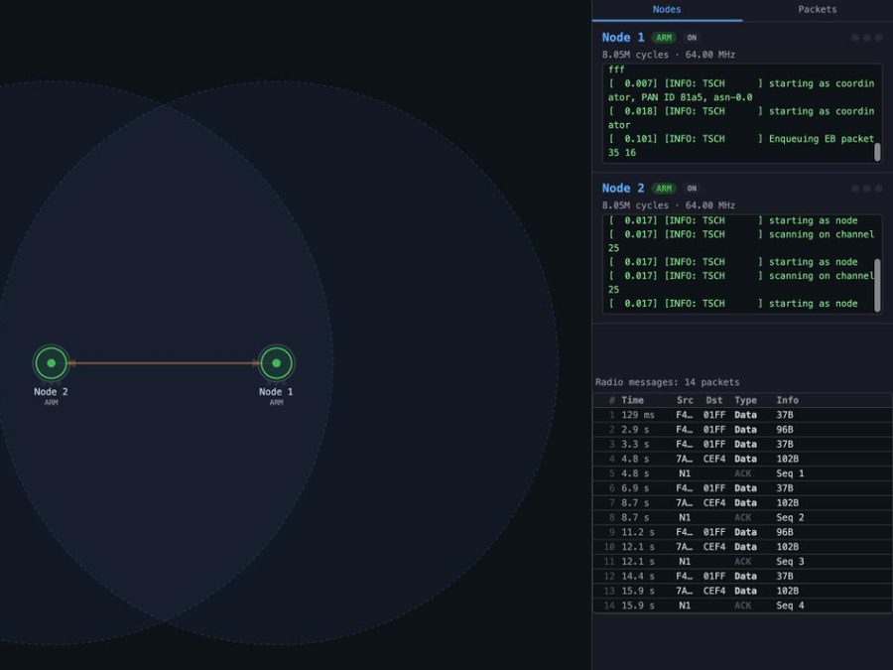Click the 'Seq 3' ACK cell
Image resolution: width=893 pixels, height=670 pixels.
(790, 562)
